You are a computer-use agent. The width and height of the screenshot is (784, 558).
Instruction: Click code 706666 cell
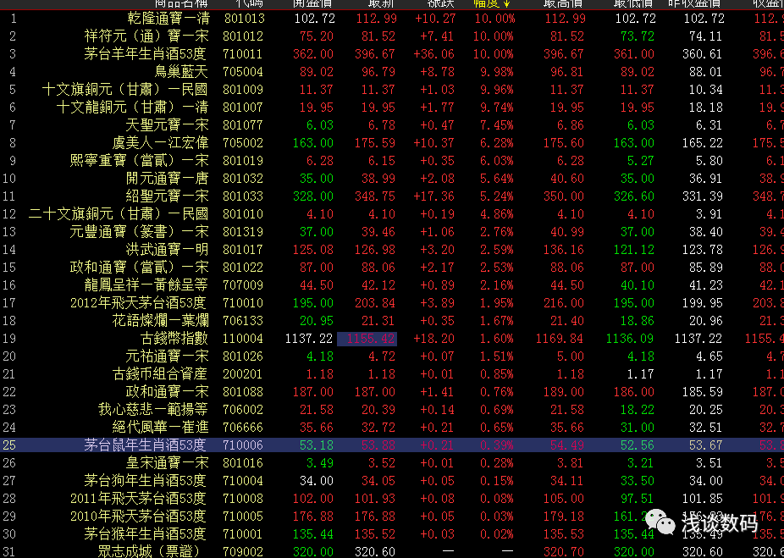tap(243, 428)
